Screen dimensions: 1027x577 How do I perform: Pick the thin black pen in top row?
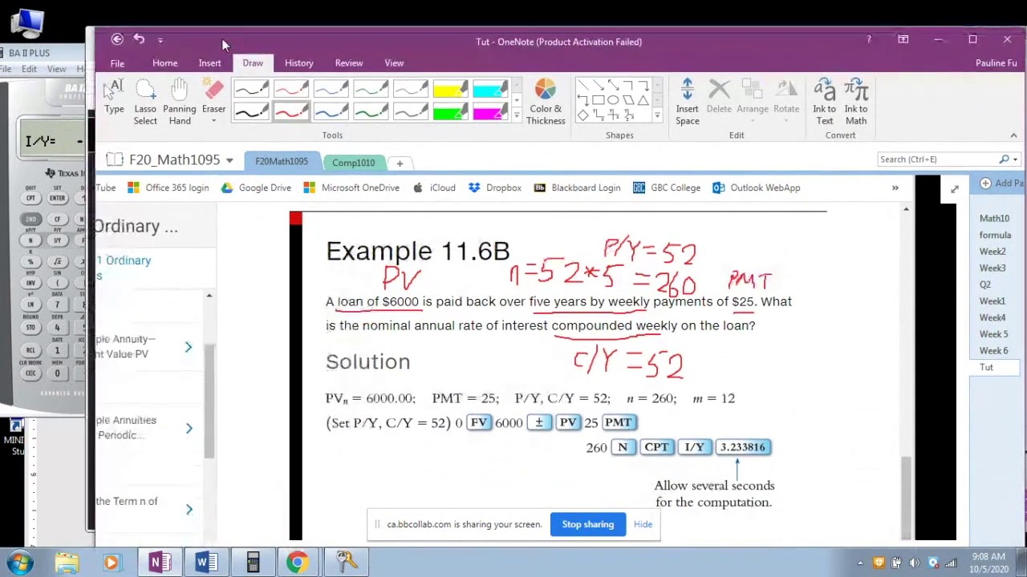[x=251, y=89]
